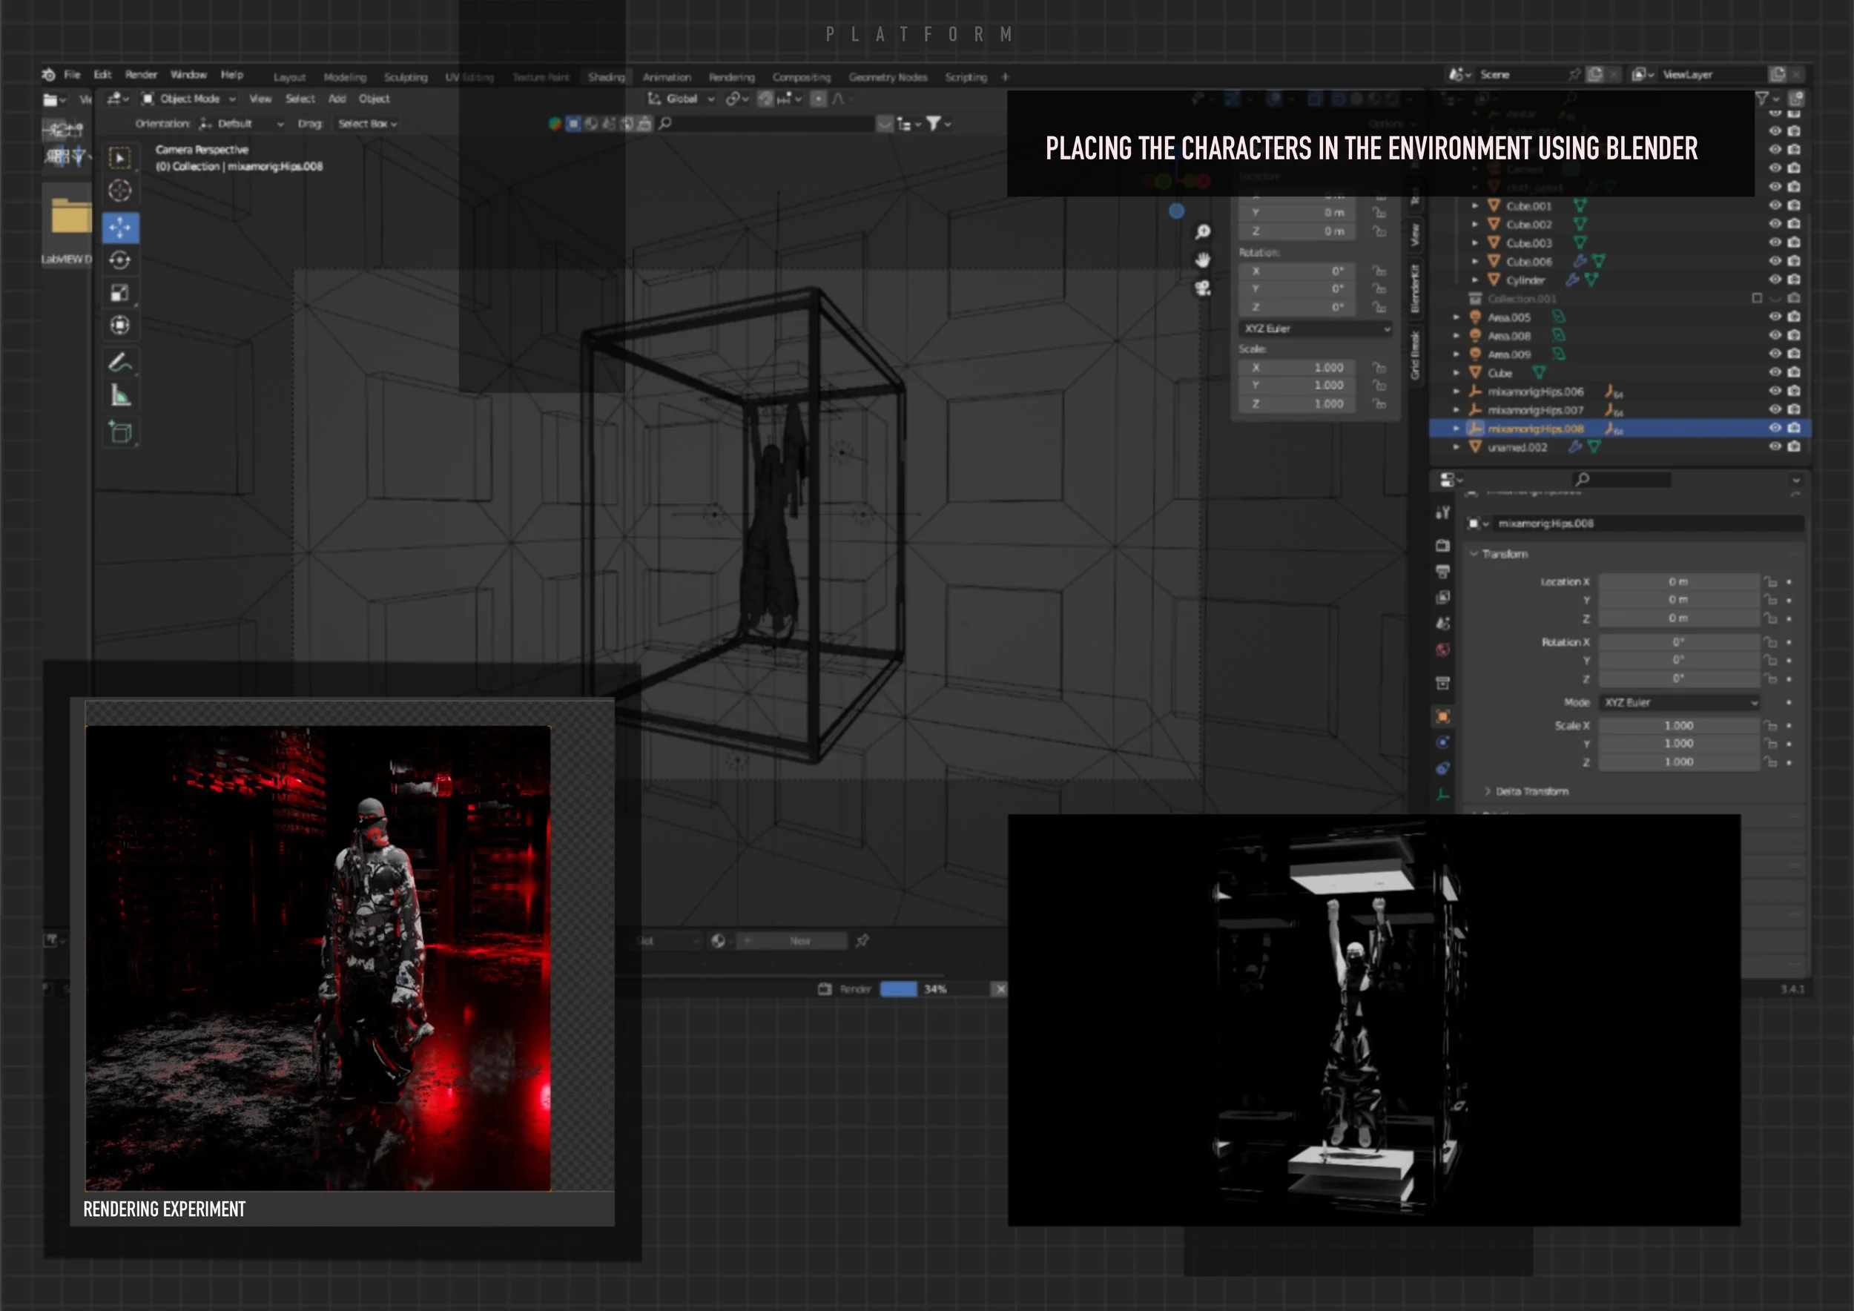Open the Render menu
Viewport: 1854px width, 1311px height.
(140, 74)
